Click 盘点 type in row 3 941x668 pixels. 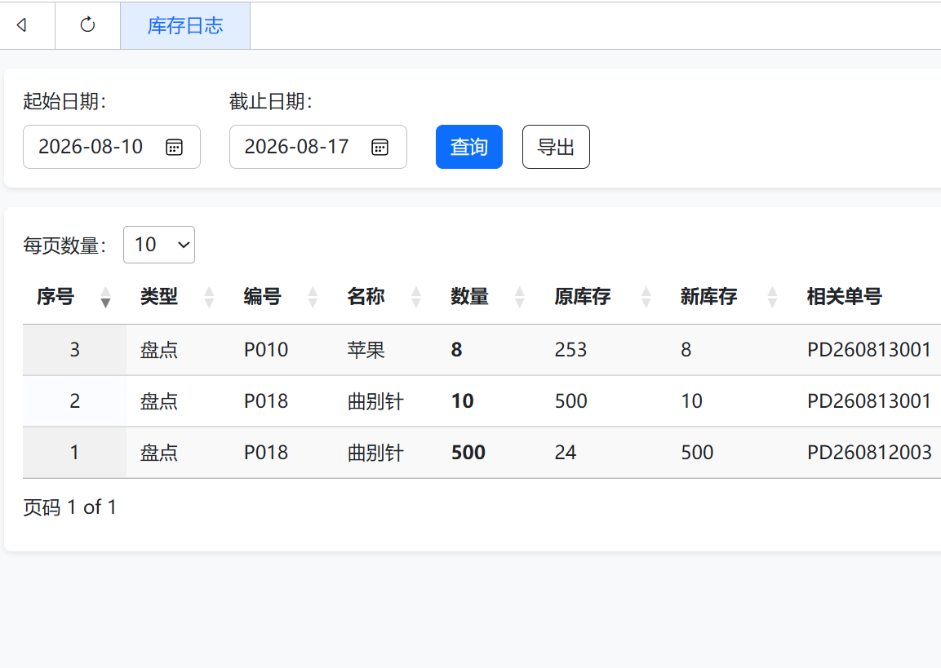159,350
